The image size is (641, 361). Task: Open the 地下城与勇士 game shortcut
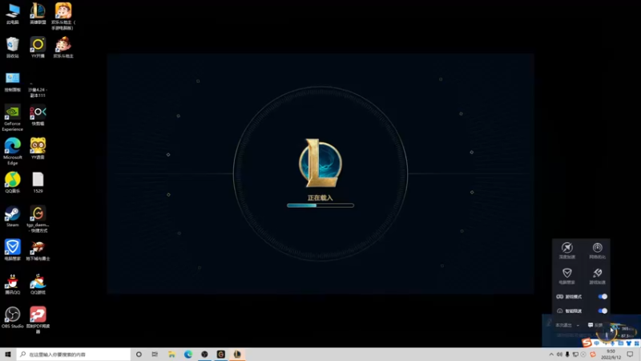click(x=38, y=250)
